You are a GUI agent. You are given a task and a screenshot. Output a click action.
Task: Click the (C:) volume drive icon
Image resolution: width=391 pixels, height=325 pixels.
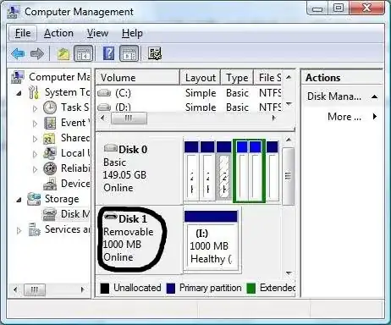[x=104, y=93]
